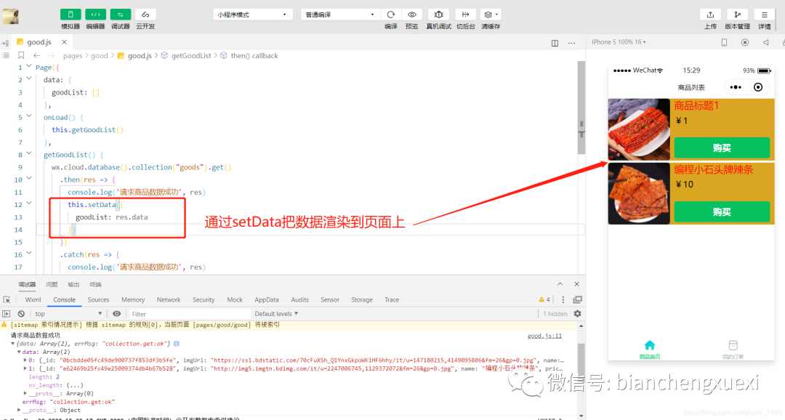
Task: Toggle the console live expression eye
Action: 116,314
